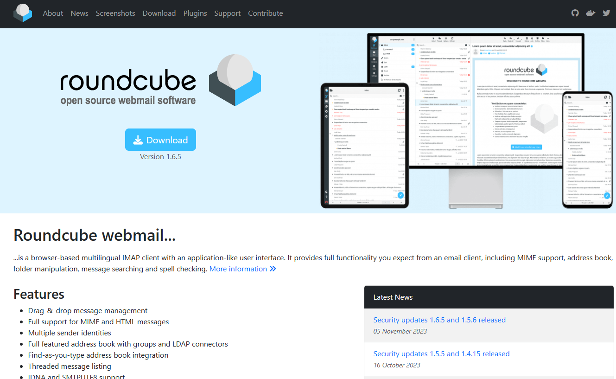Click the Roundcube webmail... heading
The height and width of the screenshot is (379, 616).
point(95,235)
